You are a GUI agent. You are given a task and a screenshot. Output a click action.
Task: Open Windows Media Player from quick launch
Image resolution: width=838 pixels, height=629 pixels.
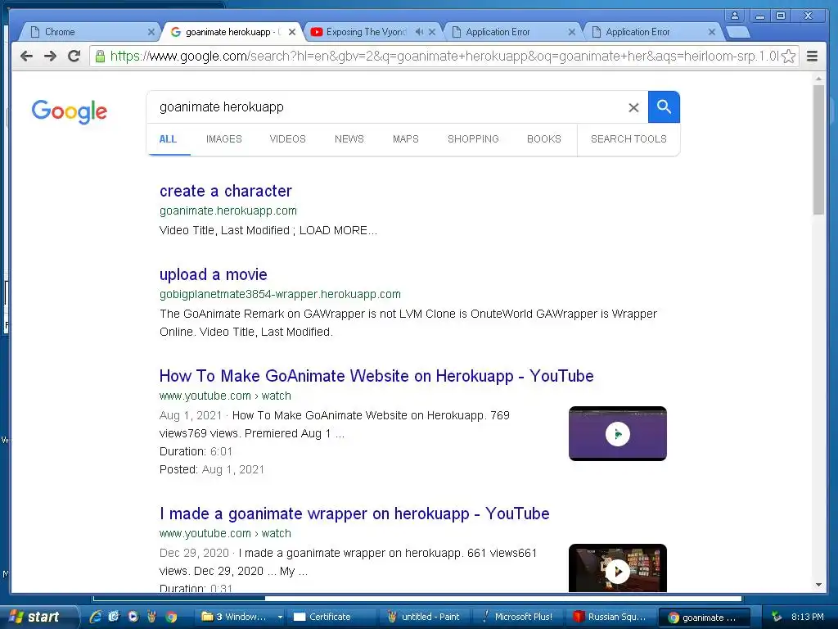(133, 617)
